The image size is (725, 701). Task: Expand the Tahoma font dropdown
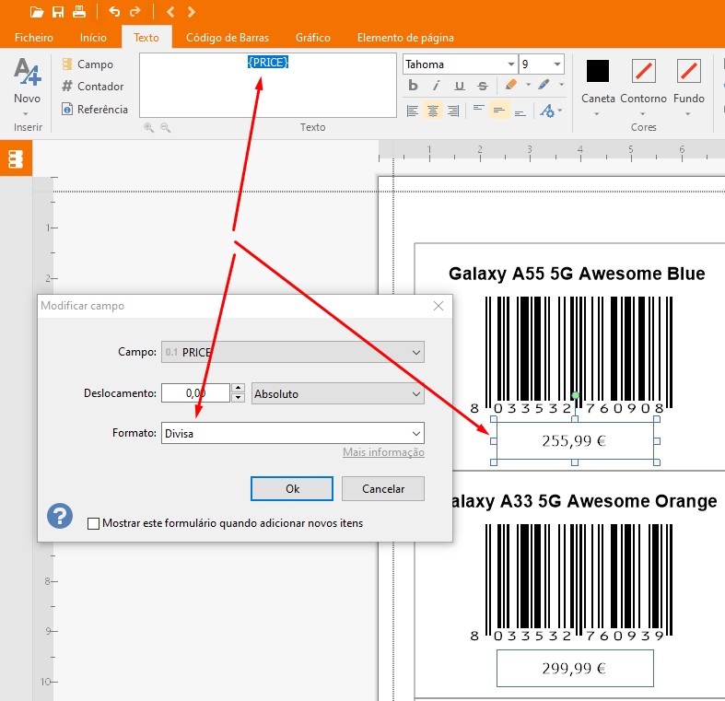coord(510,64)
